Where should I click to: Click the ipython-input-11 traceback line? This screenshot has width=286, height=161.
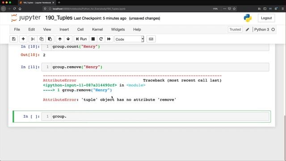click(x=94, y=85)
